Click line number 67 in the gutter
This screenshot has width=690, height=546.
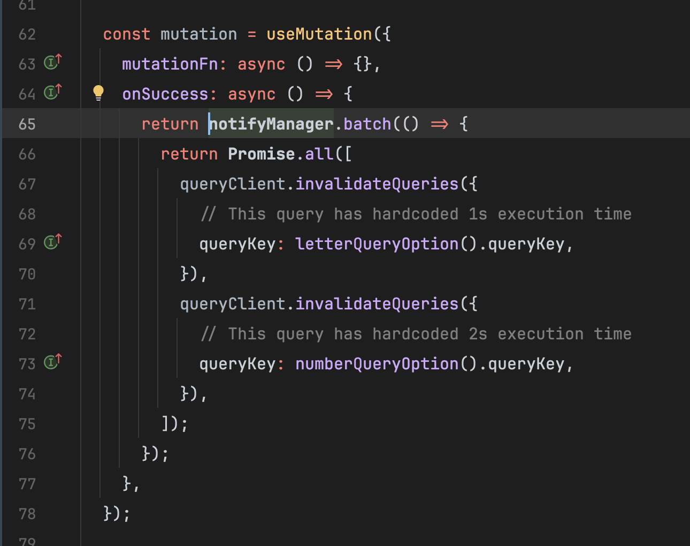pos(27,184)
